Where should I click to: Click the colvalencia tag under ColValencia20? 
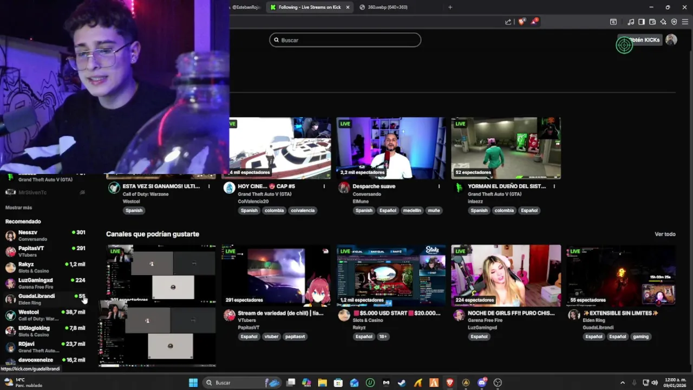pos(302,211)
